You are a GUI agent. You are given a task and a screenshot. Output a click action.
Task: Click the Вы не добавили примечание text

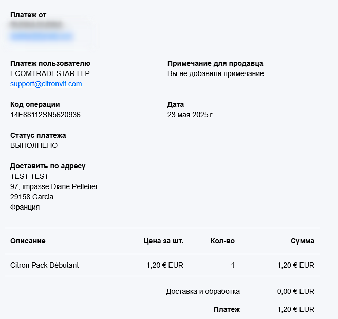point(216,74)
